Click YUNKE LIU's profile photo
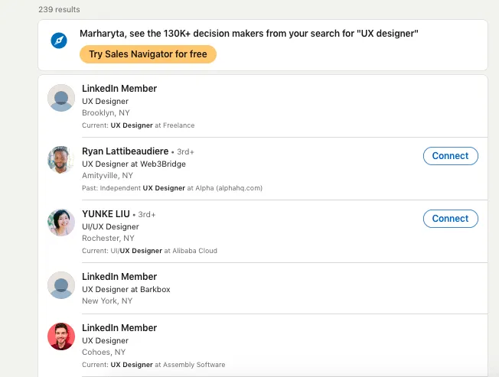 (61, 223)
